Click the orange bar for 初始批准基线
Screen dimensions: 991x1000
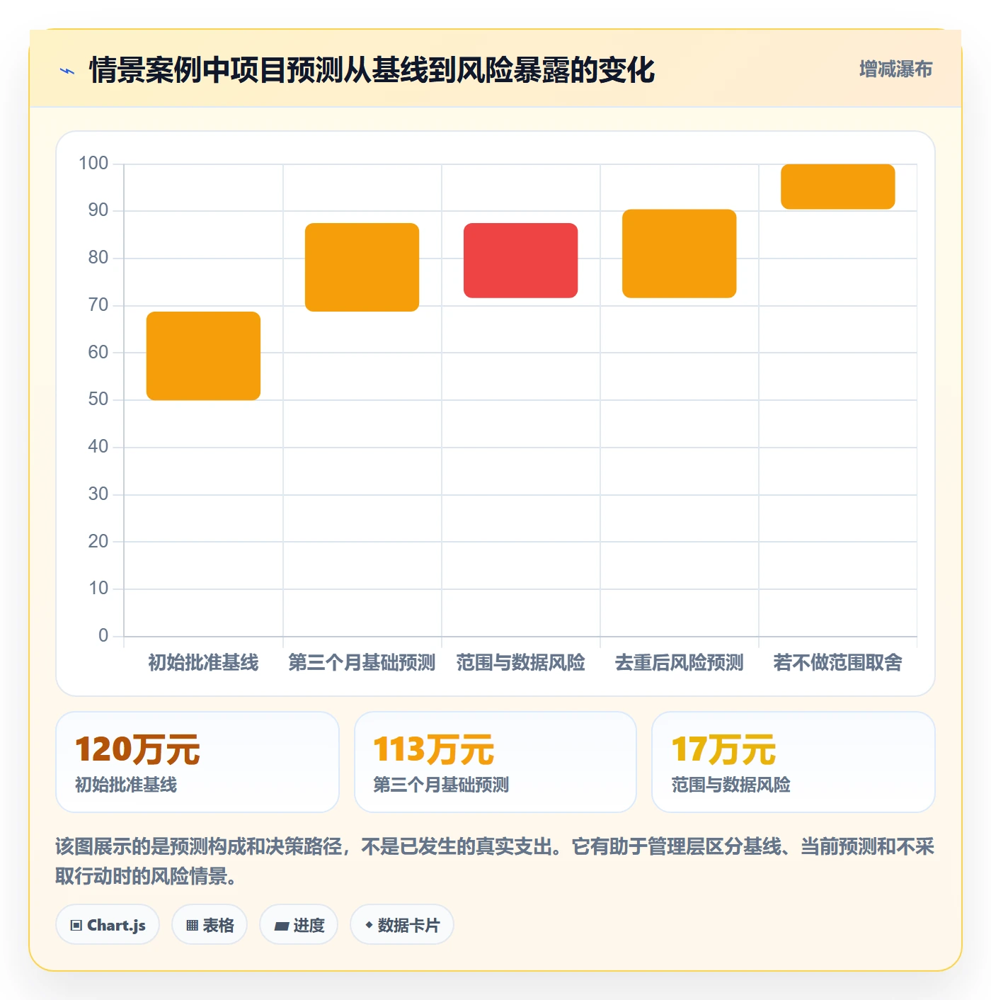coord(203,356)
